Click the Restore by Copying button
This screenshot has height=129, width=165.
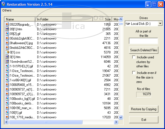(x=144, y=109)
